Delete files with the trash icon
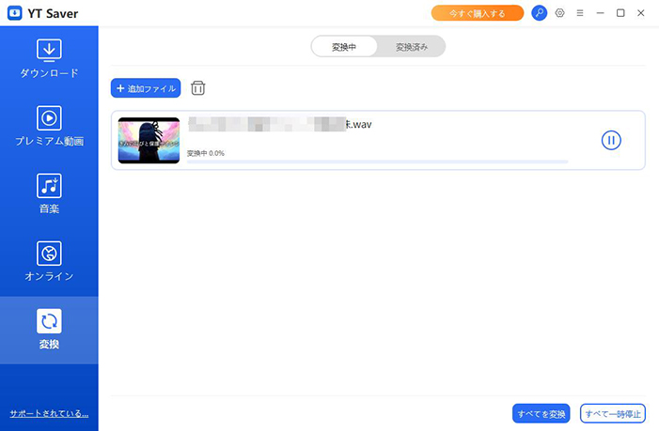Image resolution: width=659 pixels, height=431 pixels. click(x=198, y=88)
